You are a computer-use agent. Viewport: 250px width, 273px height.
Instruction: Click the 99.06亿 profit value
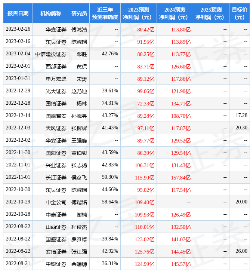point(146,91)
